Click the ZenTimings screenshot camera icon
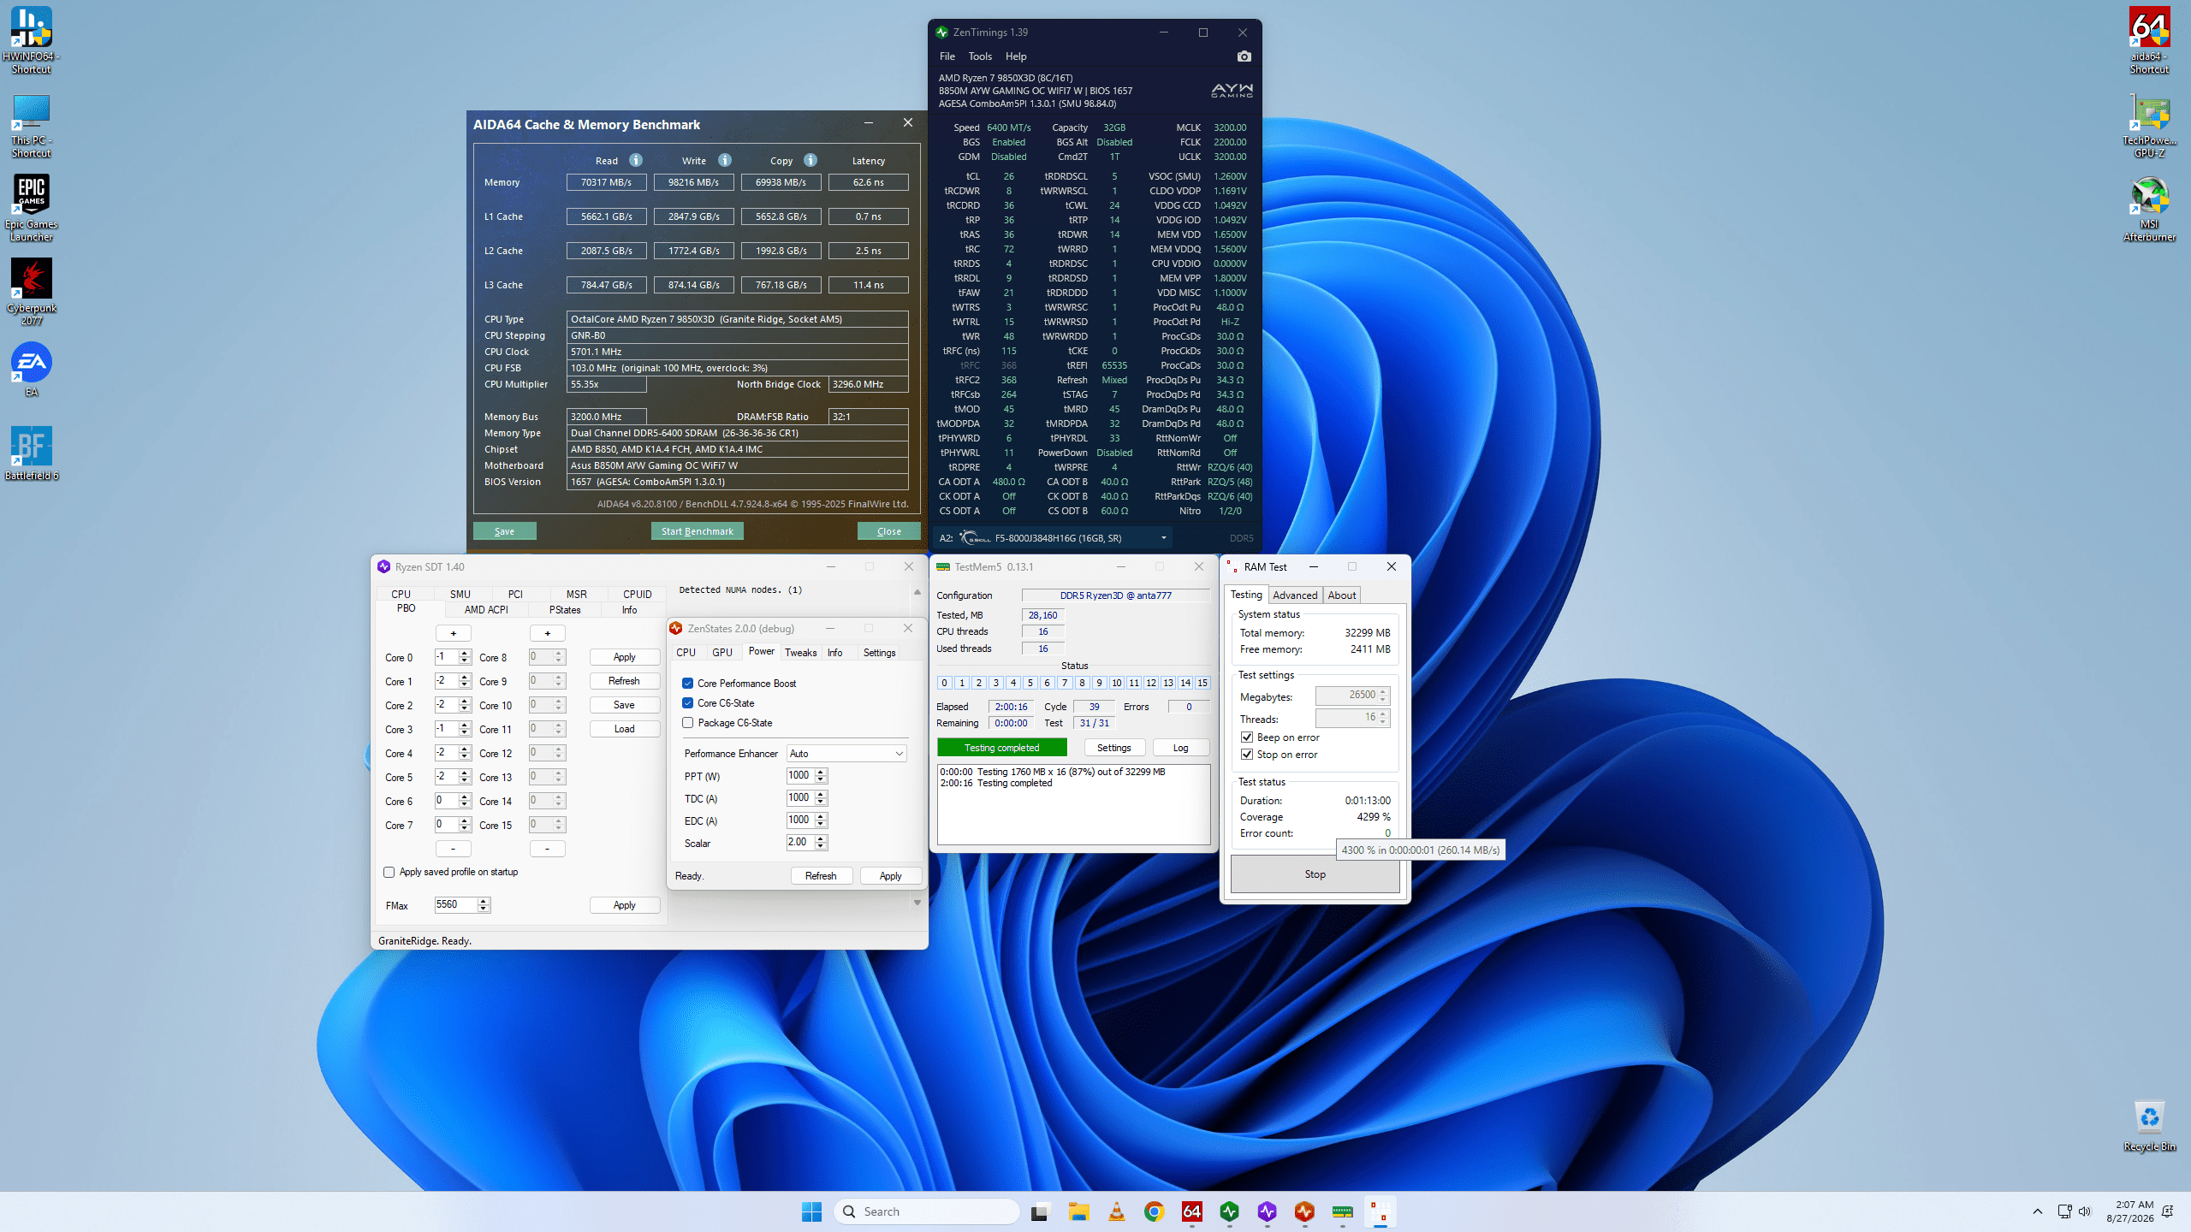 1244,56
